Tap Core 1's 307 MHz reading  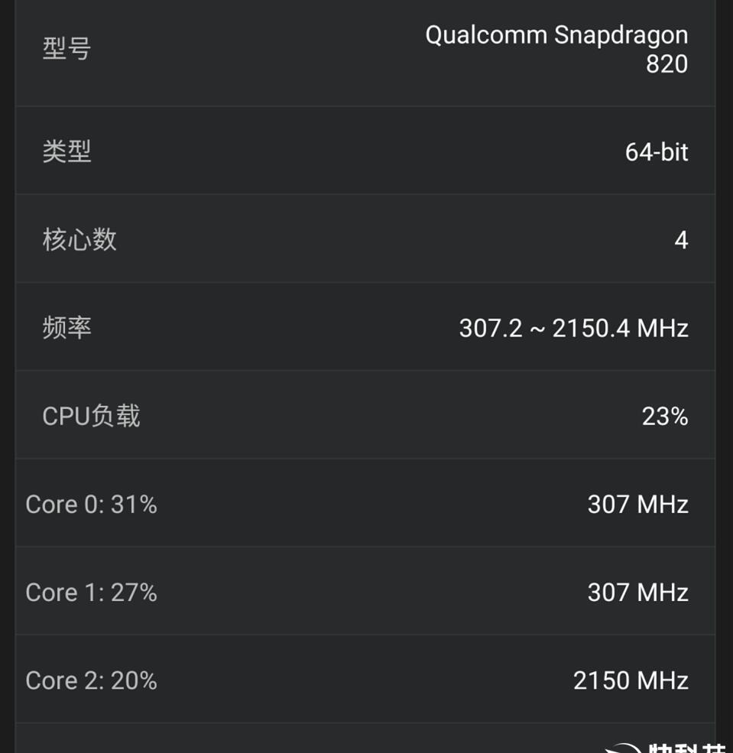(x=638, y=592)
